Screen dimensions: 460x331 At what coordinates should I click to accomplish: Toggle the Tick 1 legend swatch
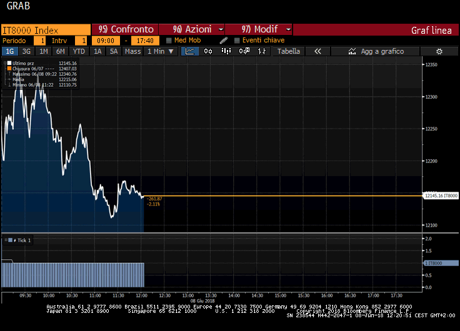click(11, 240)
